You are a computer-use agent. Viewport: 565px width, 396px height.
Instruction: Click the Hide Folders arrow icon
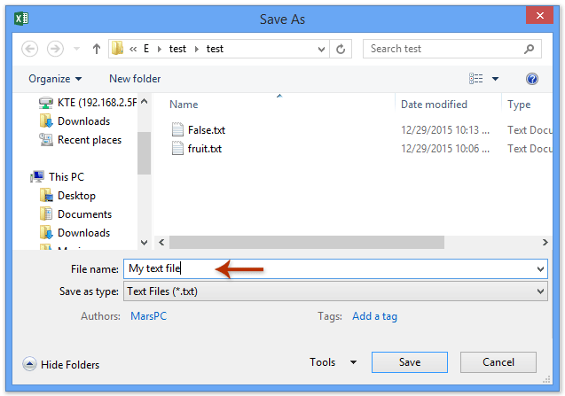29,364
